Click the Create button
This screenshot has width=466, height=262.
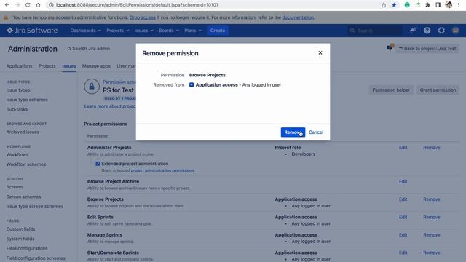218,31
